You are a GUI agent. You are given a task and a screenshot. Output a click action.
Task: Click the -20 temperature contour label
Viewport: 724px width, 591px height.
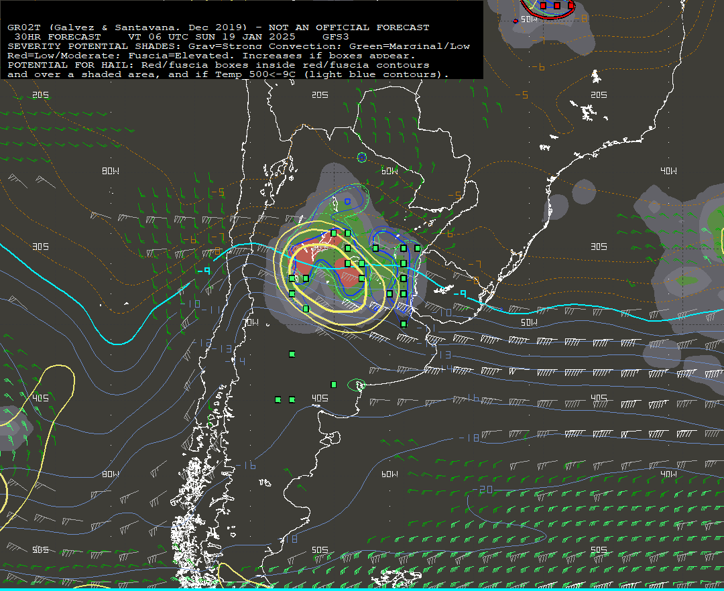(483, 490)
